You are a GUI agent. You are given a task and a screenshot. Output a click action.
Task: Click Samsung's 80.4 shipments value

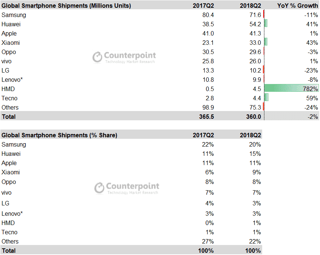click(207, 15)
